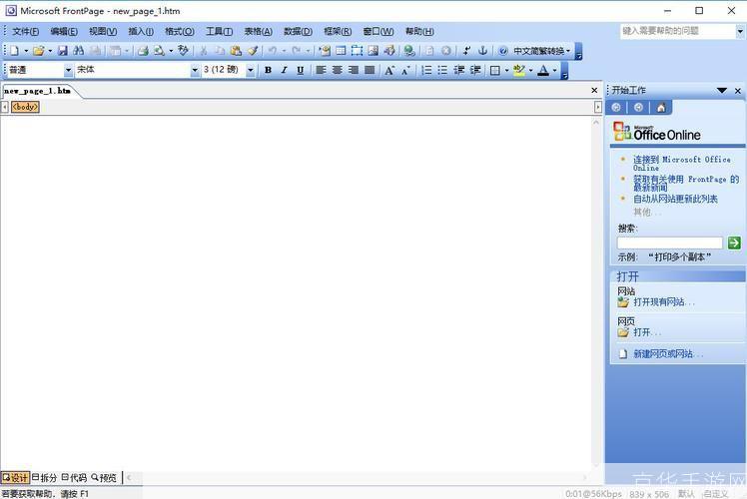Select the Format Painter brush icon
This screenshot has width=747, height=499.
[x=253, y=51]
